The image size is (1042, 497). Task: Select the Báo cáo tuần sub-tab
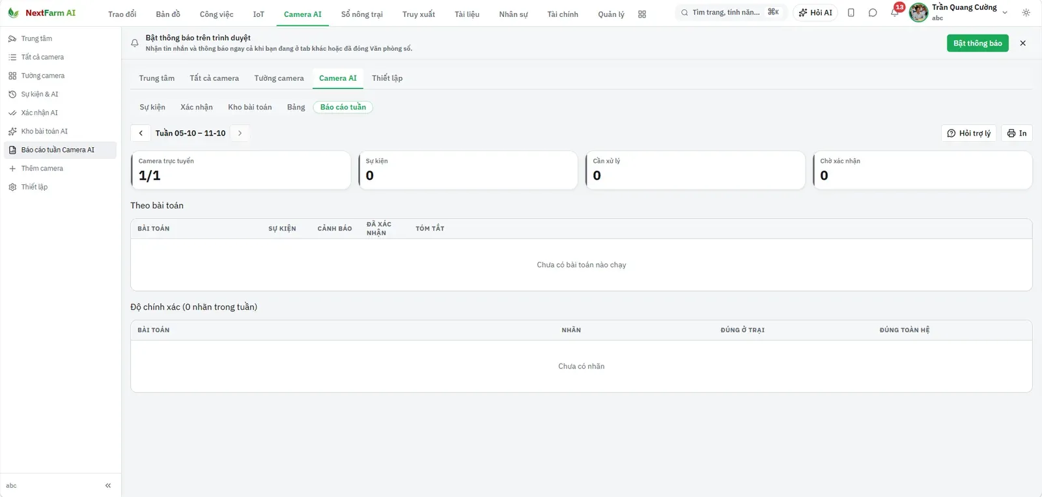pyautogui.click(x=343, y=107)
